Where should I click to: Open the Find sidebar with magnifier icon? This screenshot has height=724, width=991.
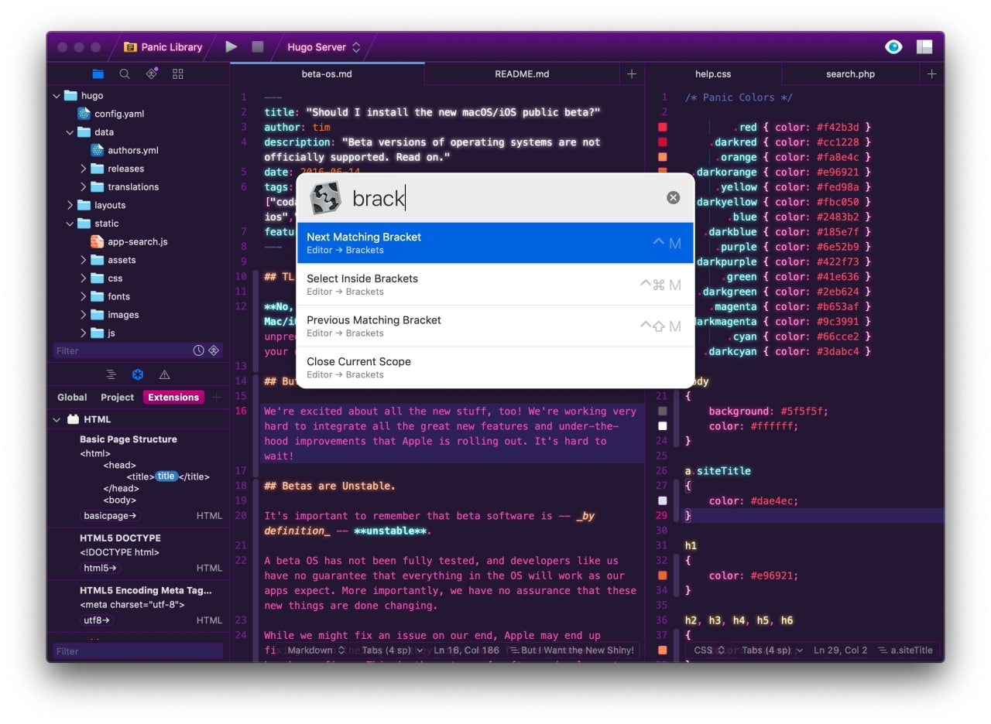coord(124,73)
